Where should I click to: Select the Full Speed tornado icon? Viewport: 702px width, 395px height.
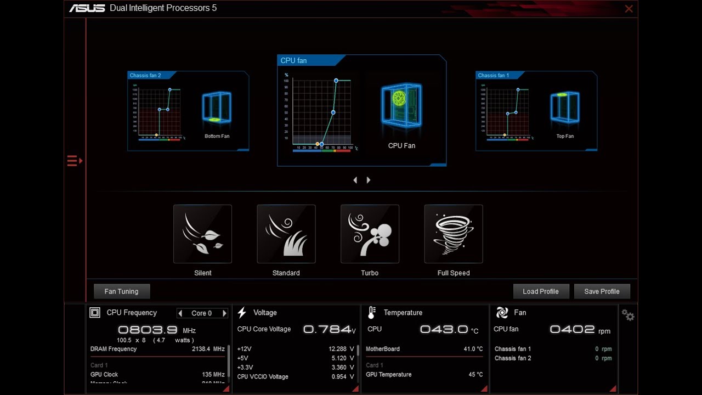coord(454,234)
